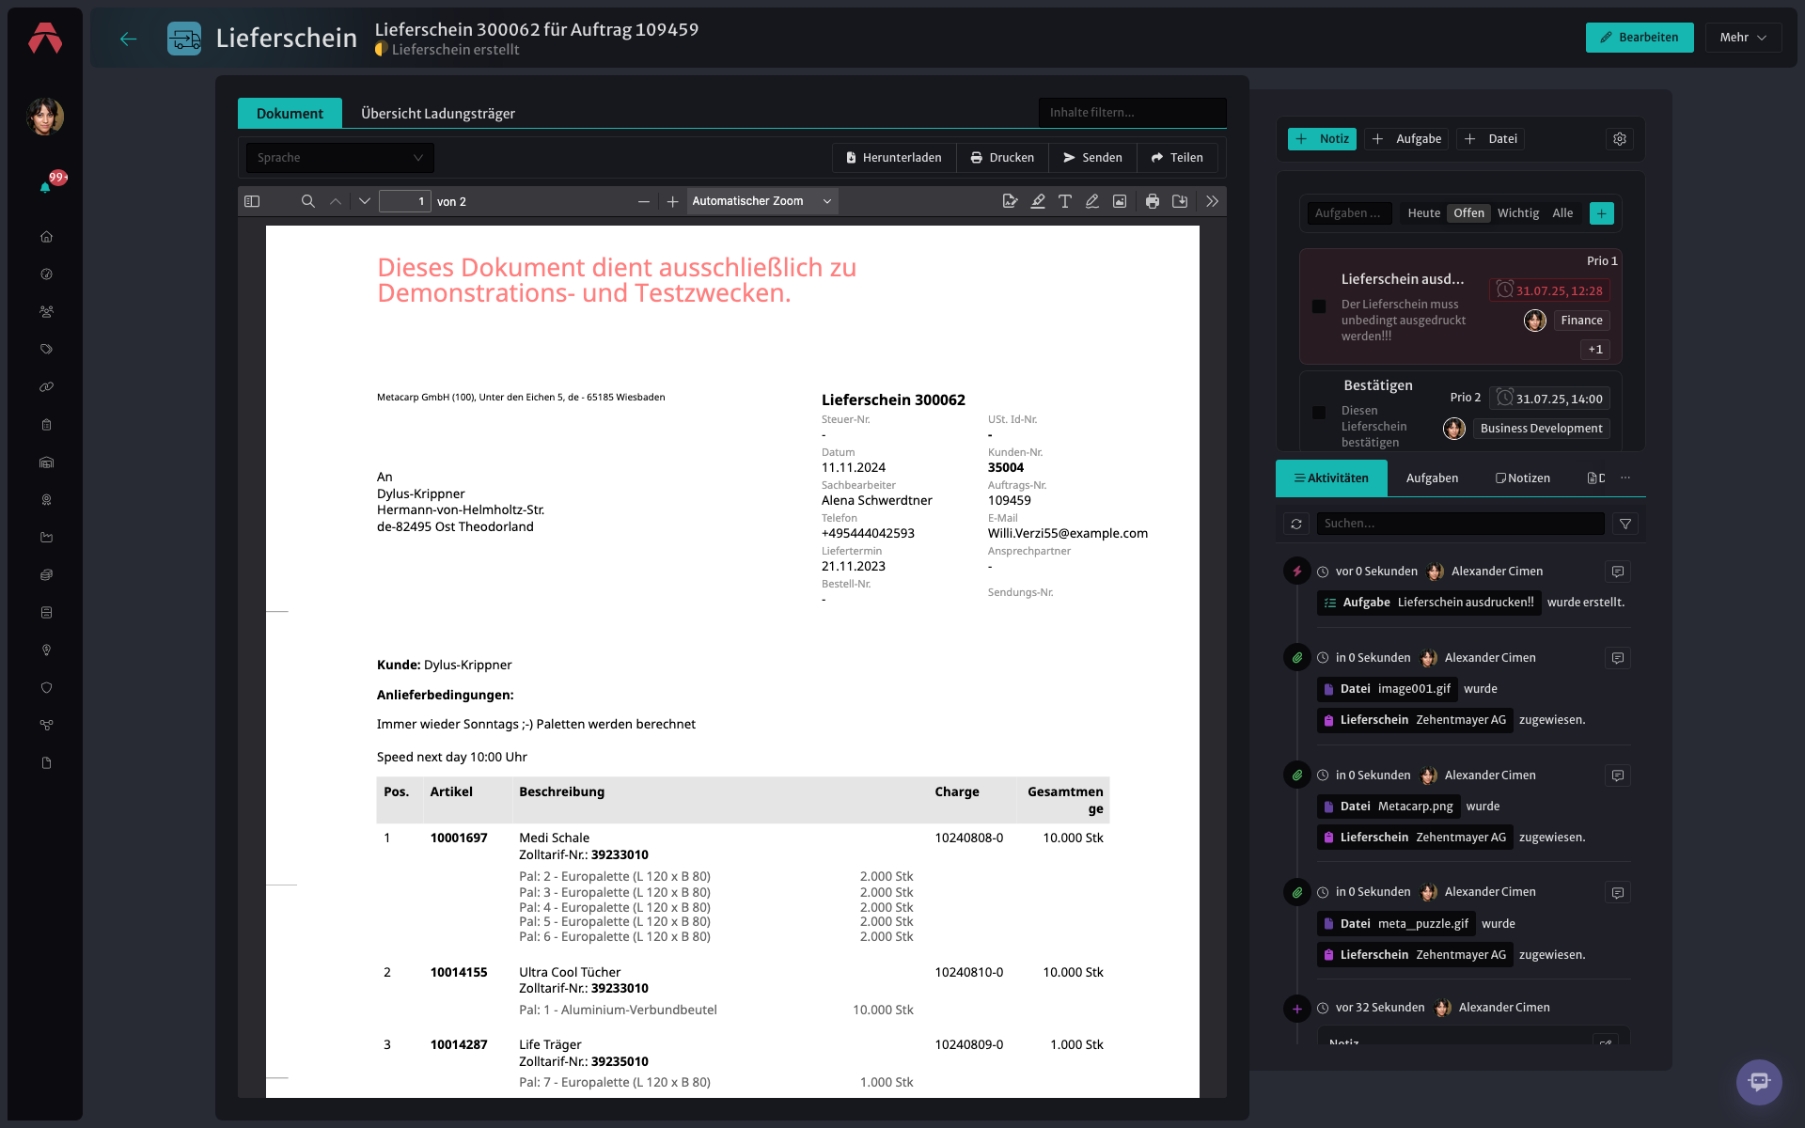Filter tasks by 'Offen'

pos(1468,213)
